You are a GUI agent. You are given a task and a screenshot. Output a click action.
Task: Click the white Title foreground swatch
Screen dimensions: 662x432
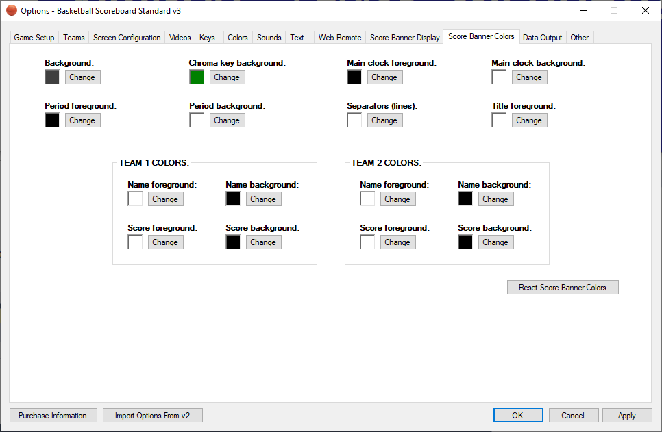499,120
